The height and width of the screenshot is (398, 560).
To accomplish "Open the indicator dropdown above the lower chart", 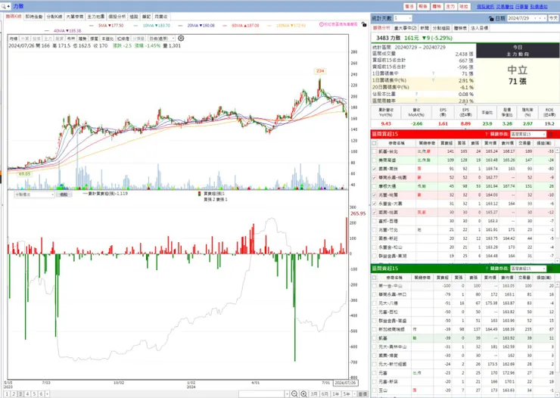I will [34, 194].
